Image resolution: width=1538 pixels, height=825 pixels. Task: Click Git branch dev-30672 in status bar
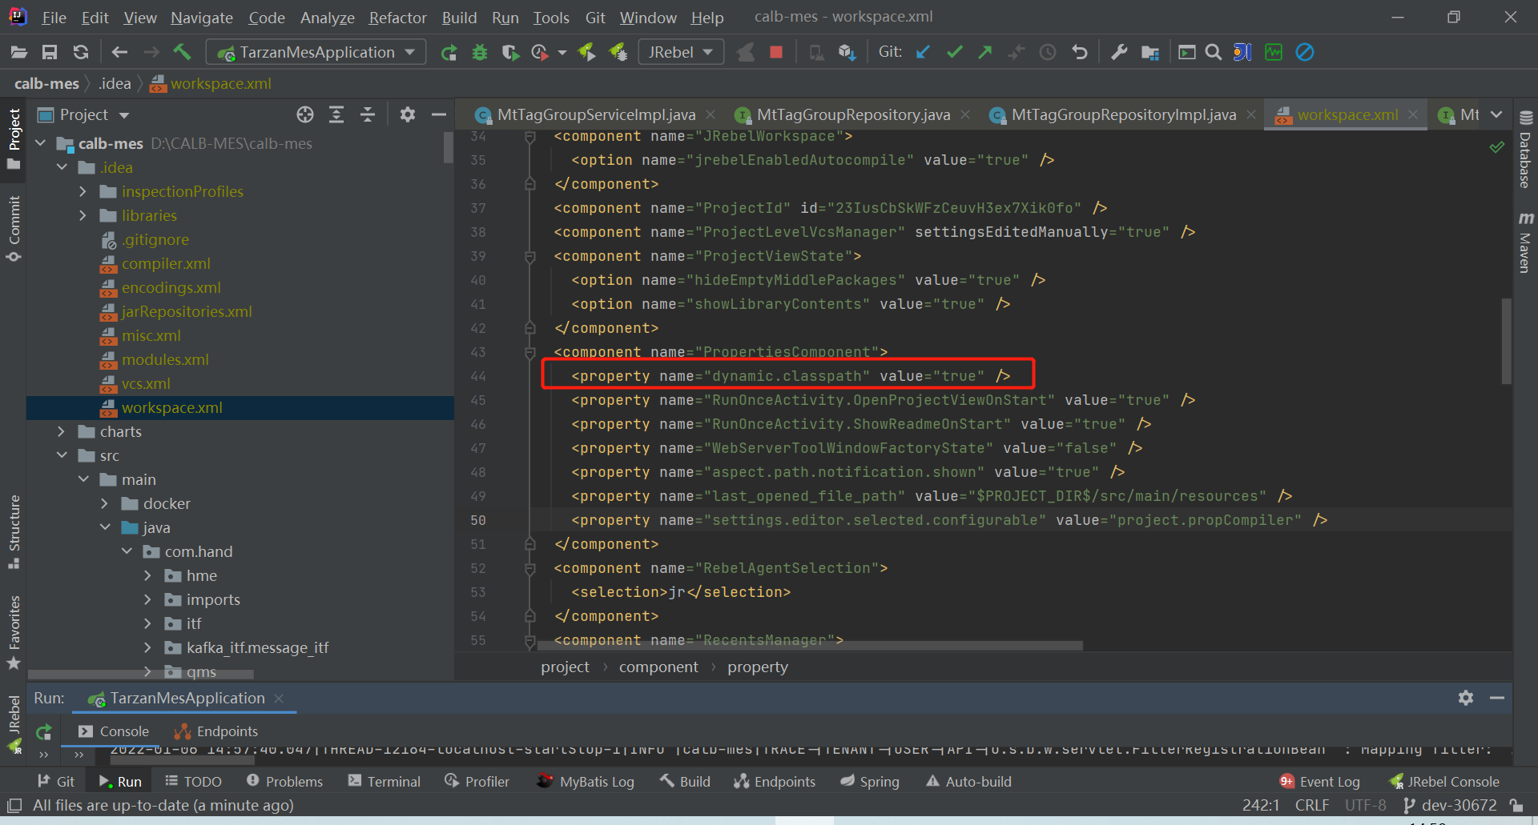[x=1450, y=806]
